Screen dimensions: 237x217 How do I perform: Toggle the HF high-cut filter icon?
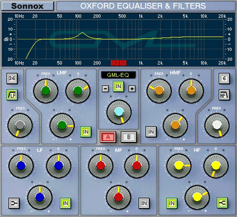click(x=224, y=95)
